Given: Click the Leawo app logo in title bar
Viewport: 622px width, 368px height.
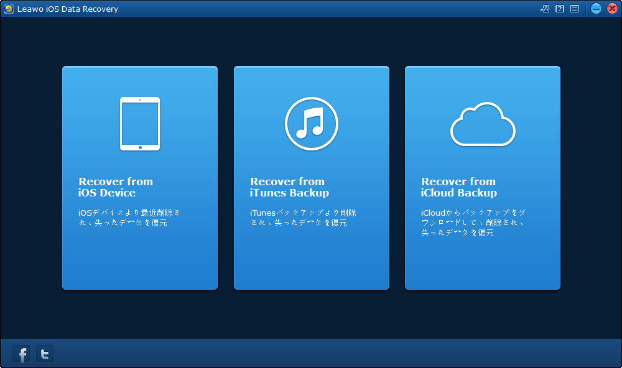Looking at the screenshot, I should 8,9.
